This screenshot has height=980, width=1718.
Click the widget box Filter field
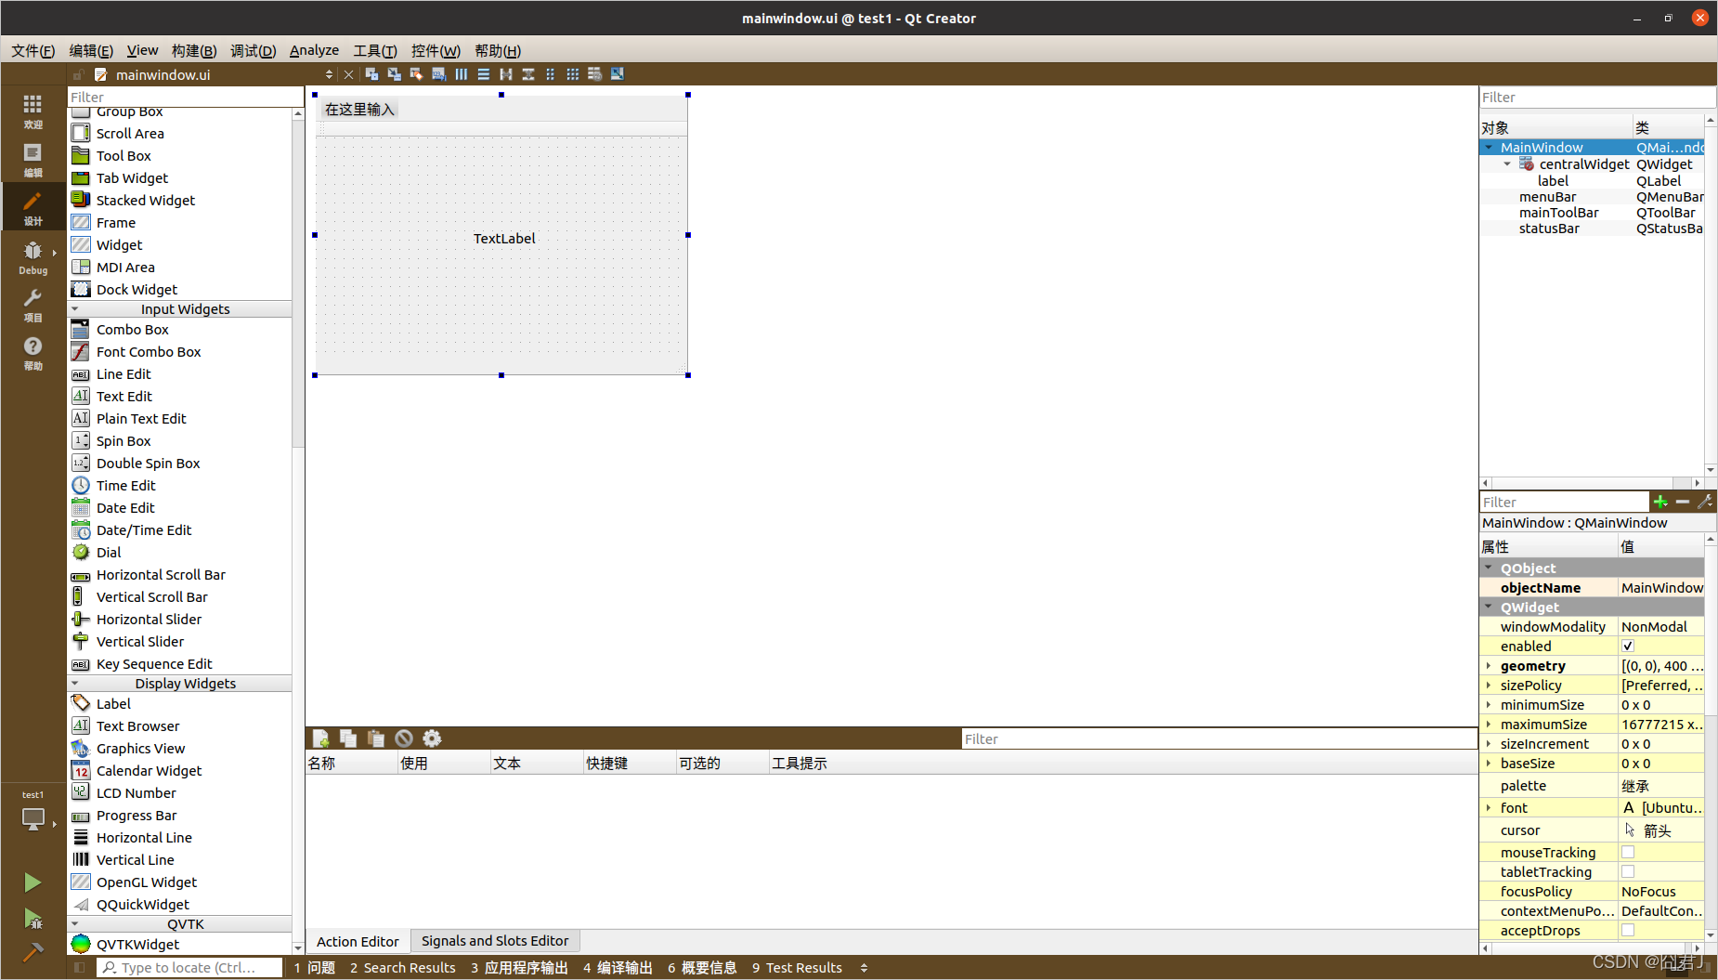184,97
